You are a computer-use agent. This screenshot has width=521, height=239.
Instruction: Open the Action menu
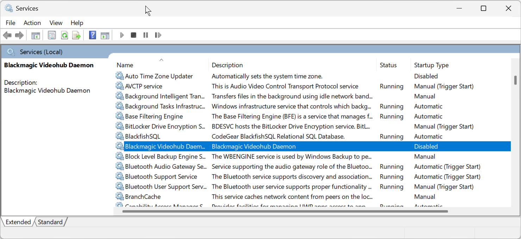click(32, 23)
